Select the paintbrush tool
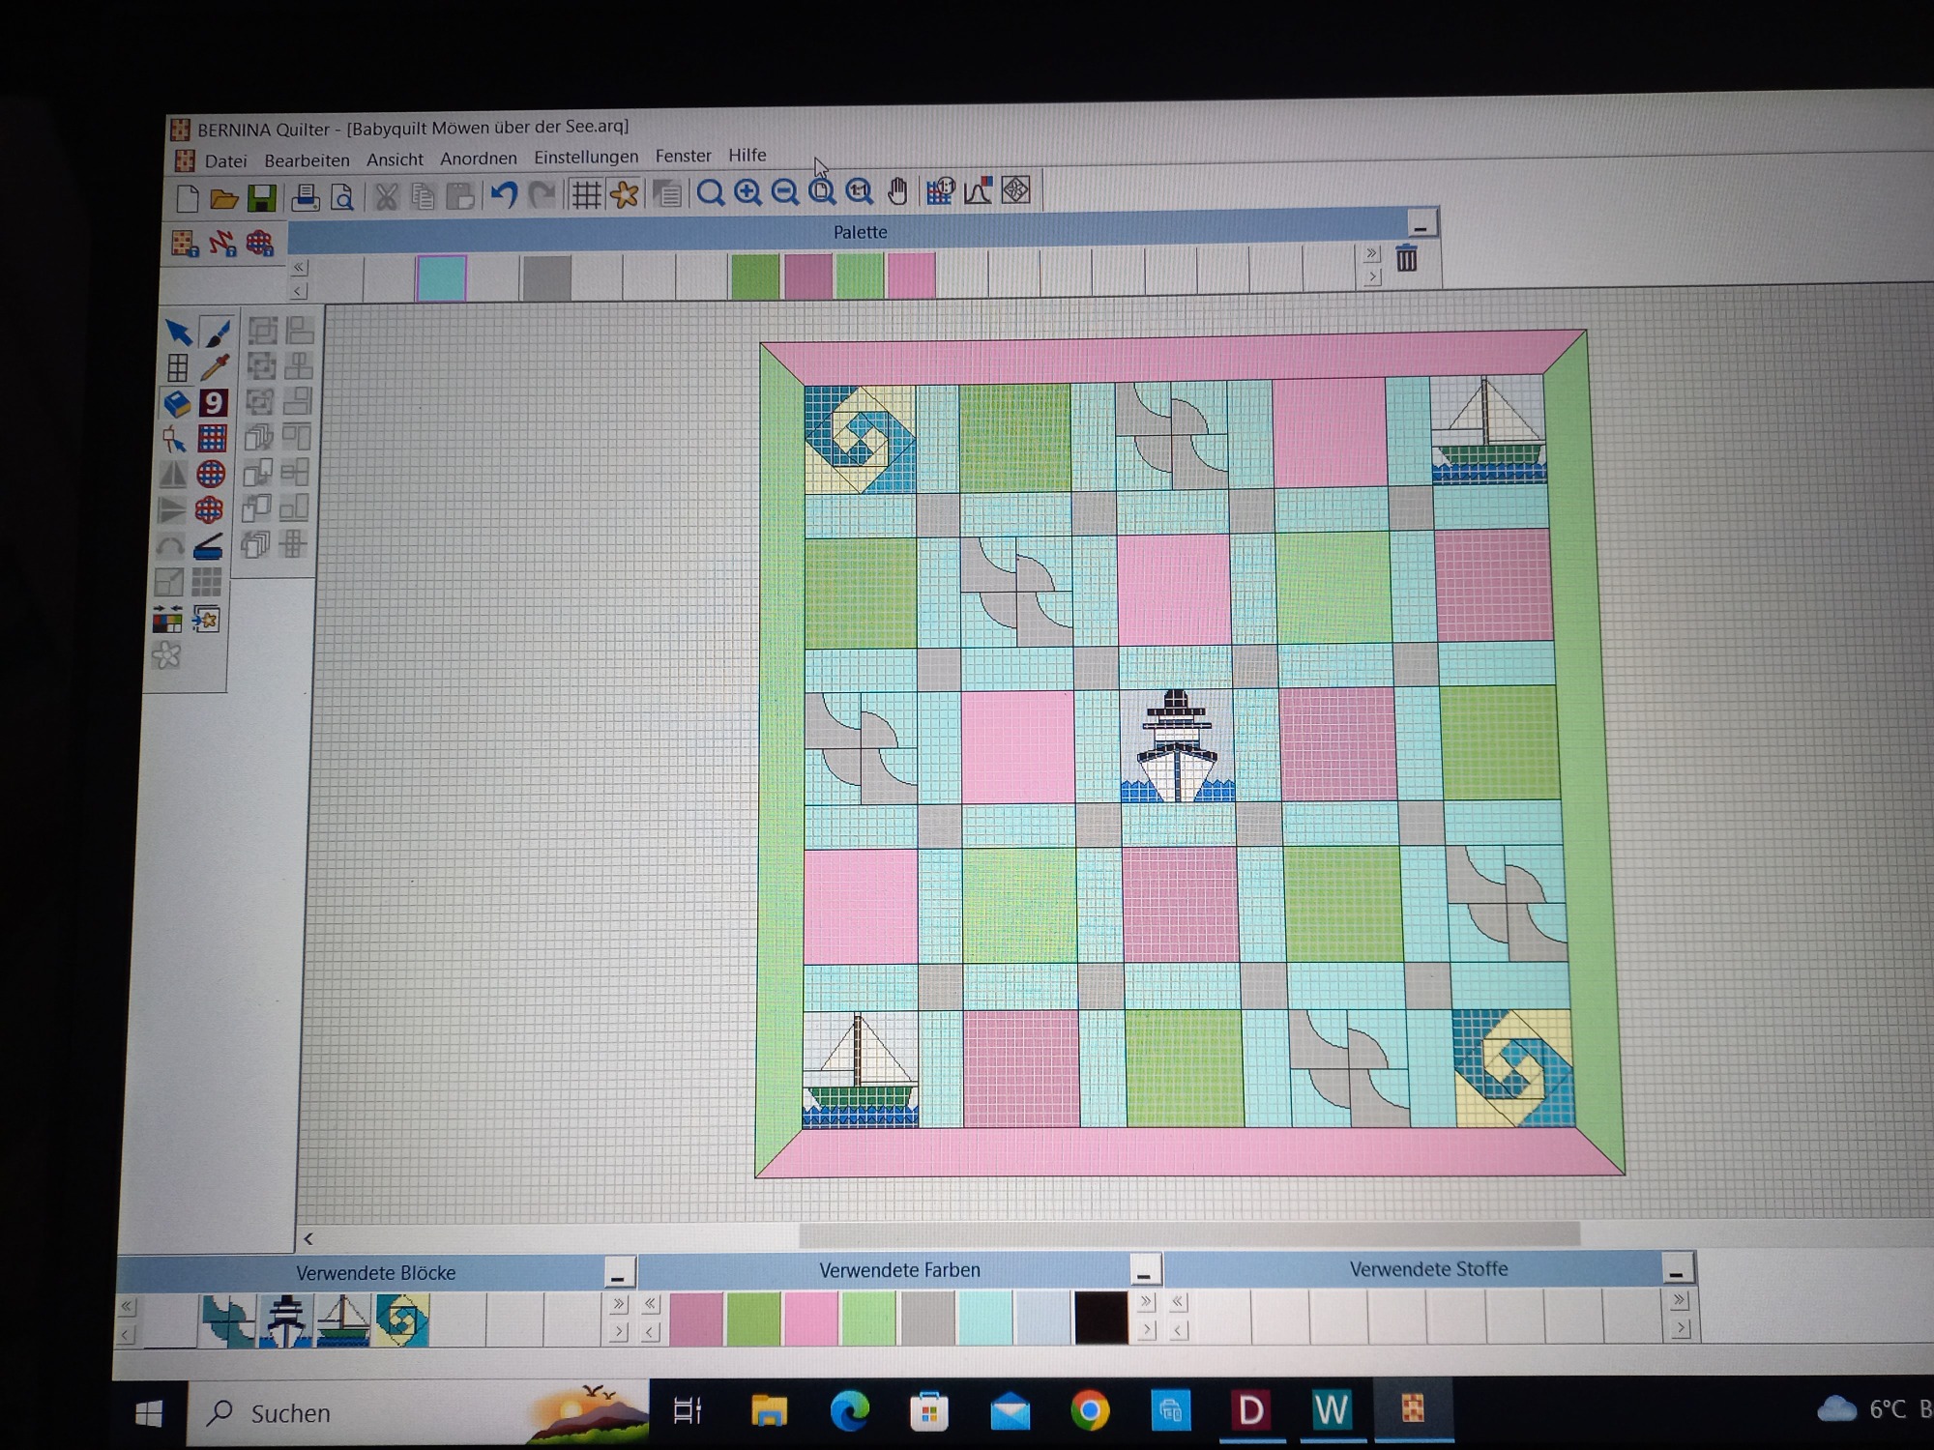 coord(218,333)
